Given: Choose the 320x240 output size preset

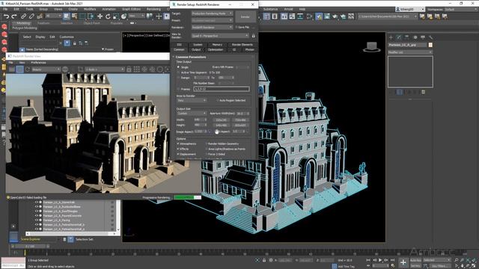Looking at the screenshot, I should click(222, 120).
